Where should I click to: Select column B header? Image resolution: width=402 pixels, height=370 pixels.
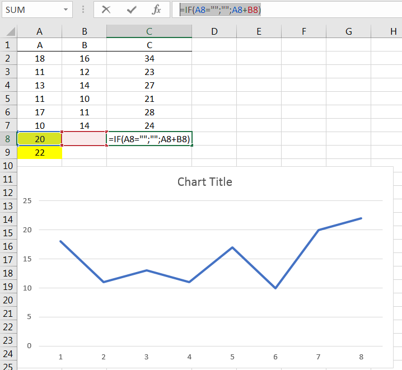85,31
